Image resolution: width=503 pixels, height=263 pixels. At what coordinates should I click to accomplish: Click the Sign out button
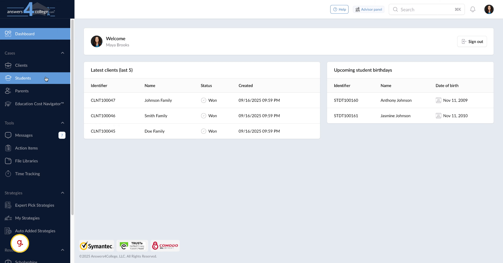click(472, 41)
